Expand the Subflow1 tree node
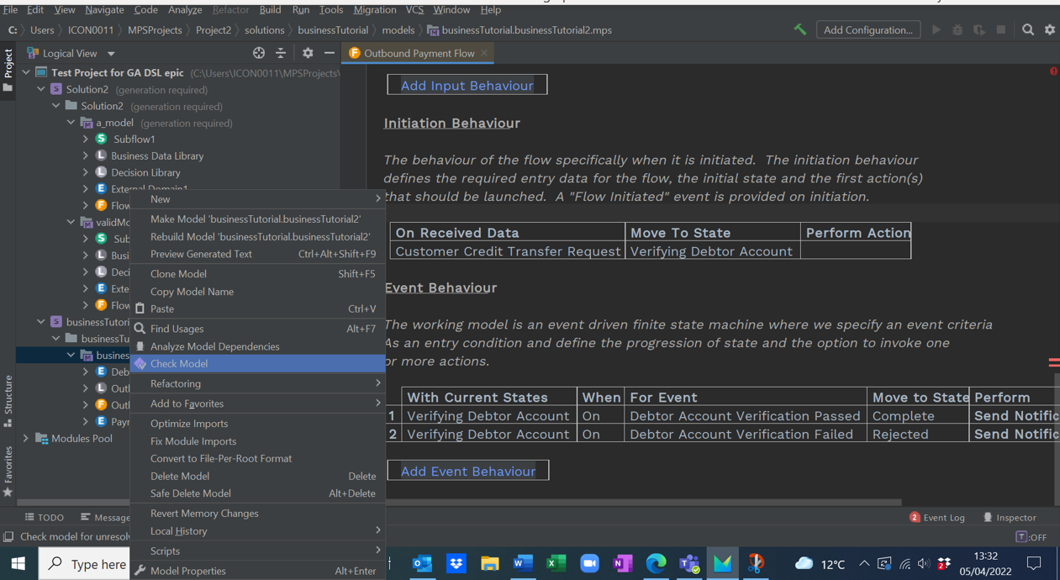The image size is (1060, 580). point(86,140)
